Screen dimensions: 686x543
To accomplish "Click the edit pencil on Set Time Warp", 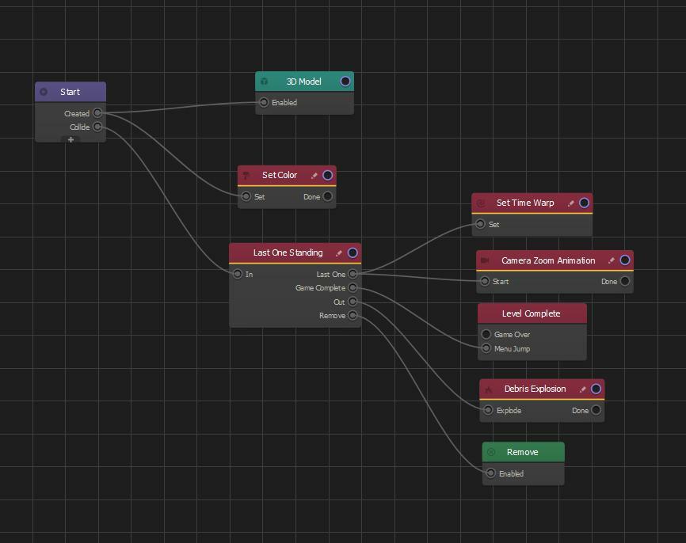I will click(x=571, y=203).
